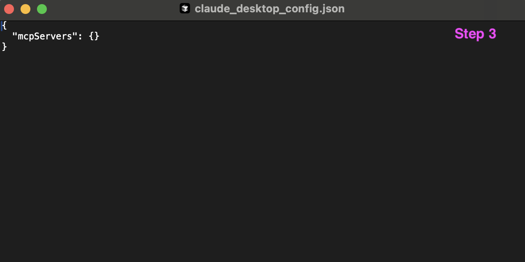Click empty title bar space right of filename
The width and height of the screenshot is (525, 262).
(431, 9)
